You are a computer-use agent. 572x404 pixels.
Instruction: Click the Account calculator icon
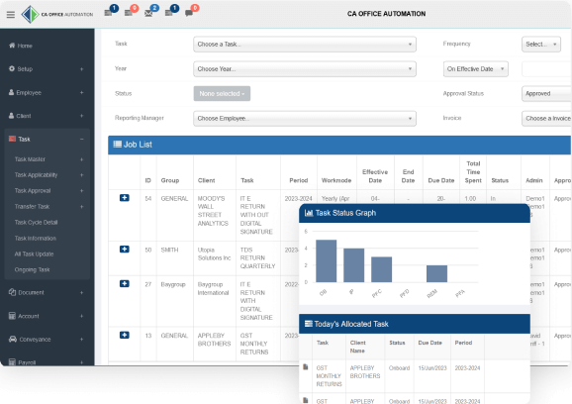click(12, 316)
